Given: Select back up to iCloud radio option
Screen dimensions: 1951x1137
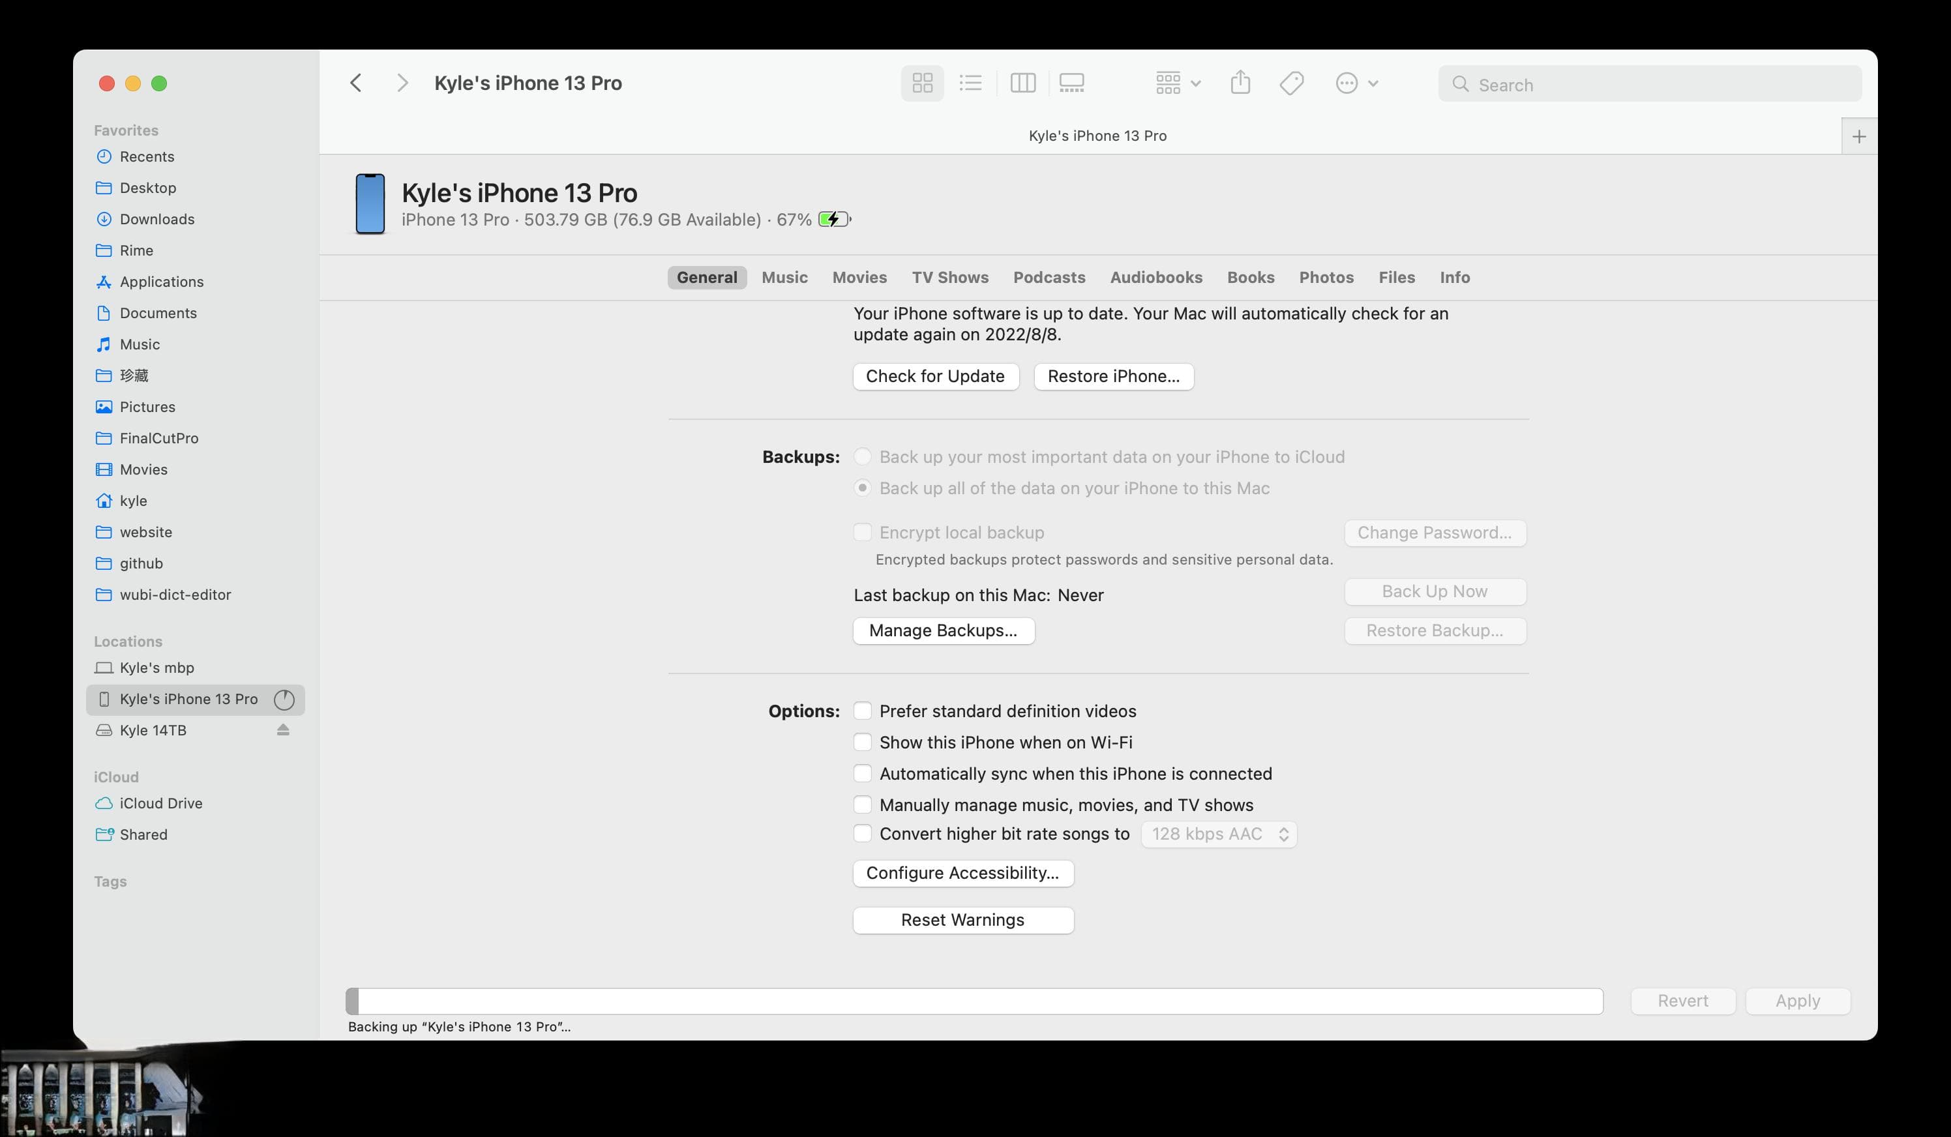Looking at the screenshot, I should (861, 458).
